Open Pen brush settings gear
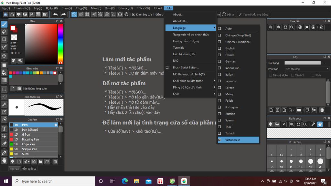Viewport: 331px width, 186px height. pos(56,125)
